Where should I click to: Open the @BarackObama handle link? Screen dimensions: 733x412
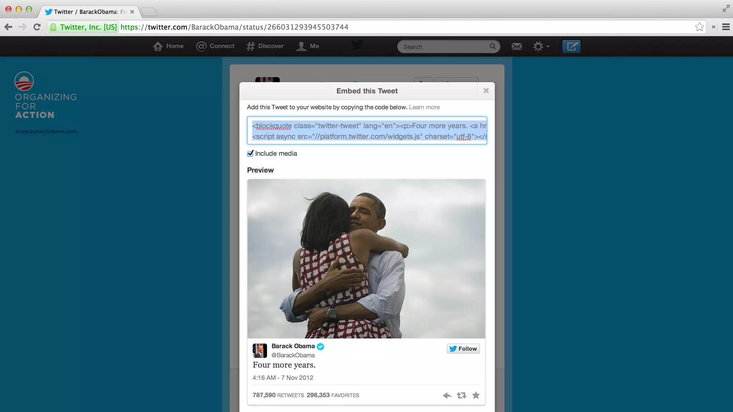click(x=293, y=355)
